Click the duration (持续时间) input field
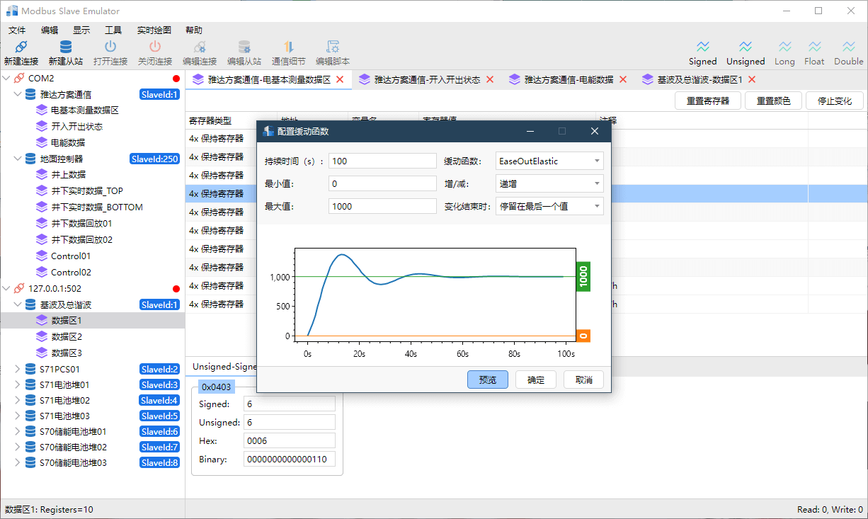The width and height of the screenshot is (868, 519). (x=382, y=161)
